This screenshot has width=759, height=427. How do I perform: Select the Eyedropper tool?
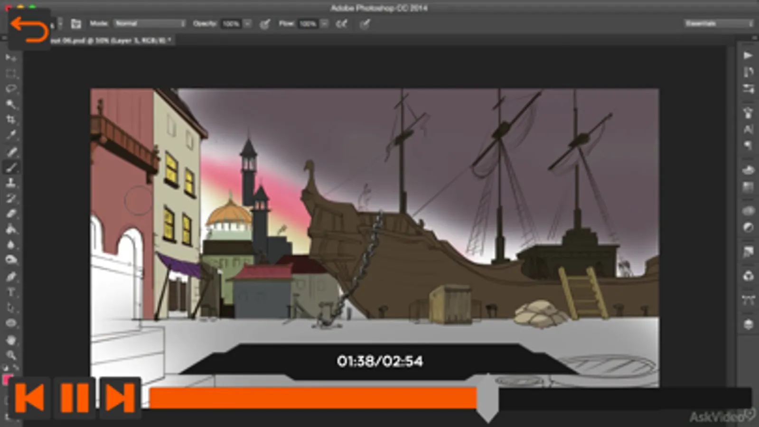11,135
